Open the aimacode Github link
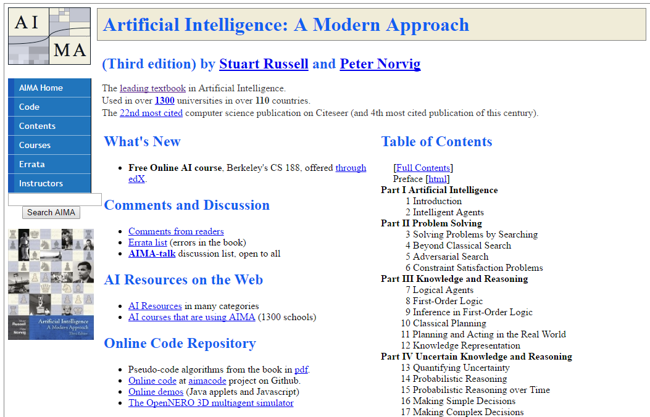The width and height of the screenshot is (650, 417). click(207, 381)
